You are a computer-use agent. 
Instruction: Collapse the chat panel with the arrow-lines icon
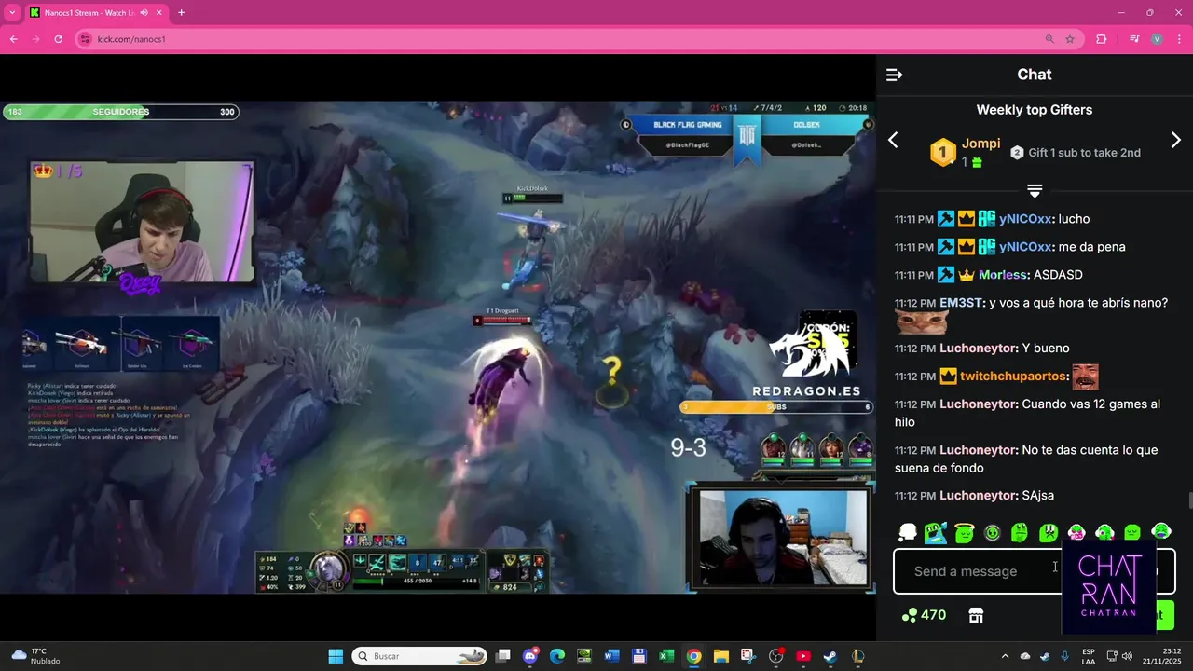tap(894, 75)
